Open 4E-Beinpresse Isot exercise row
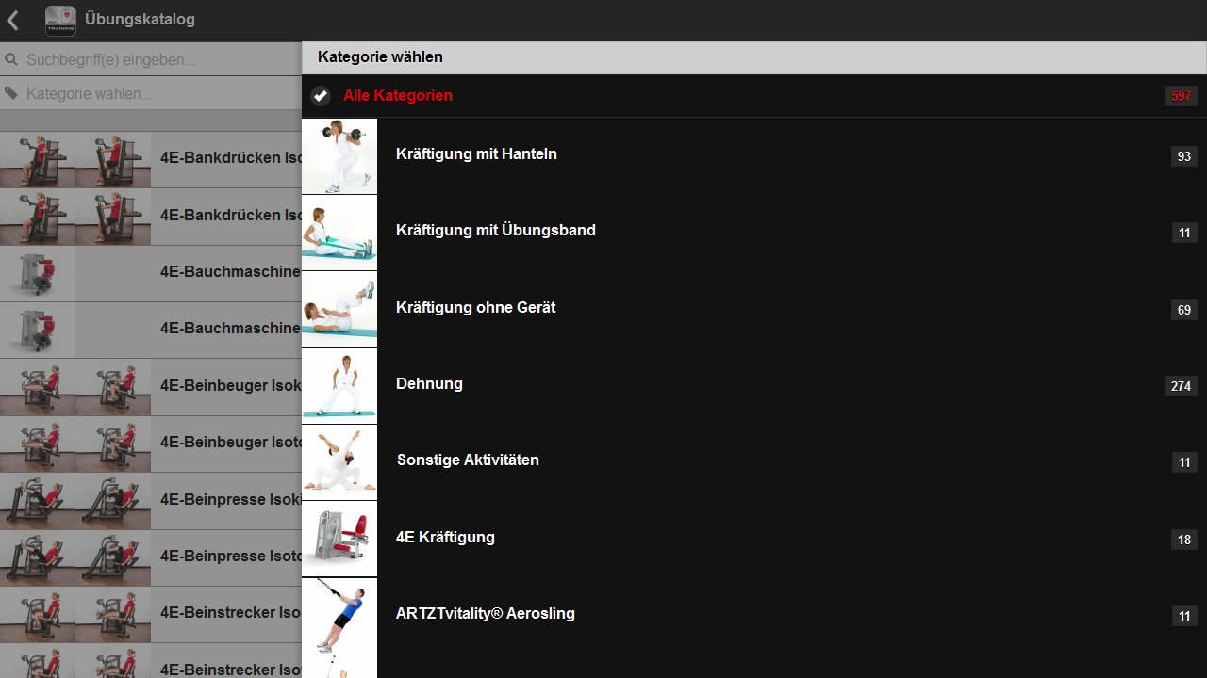Screen dimensions: 1207x678 [x=151, y=558]
